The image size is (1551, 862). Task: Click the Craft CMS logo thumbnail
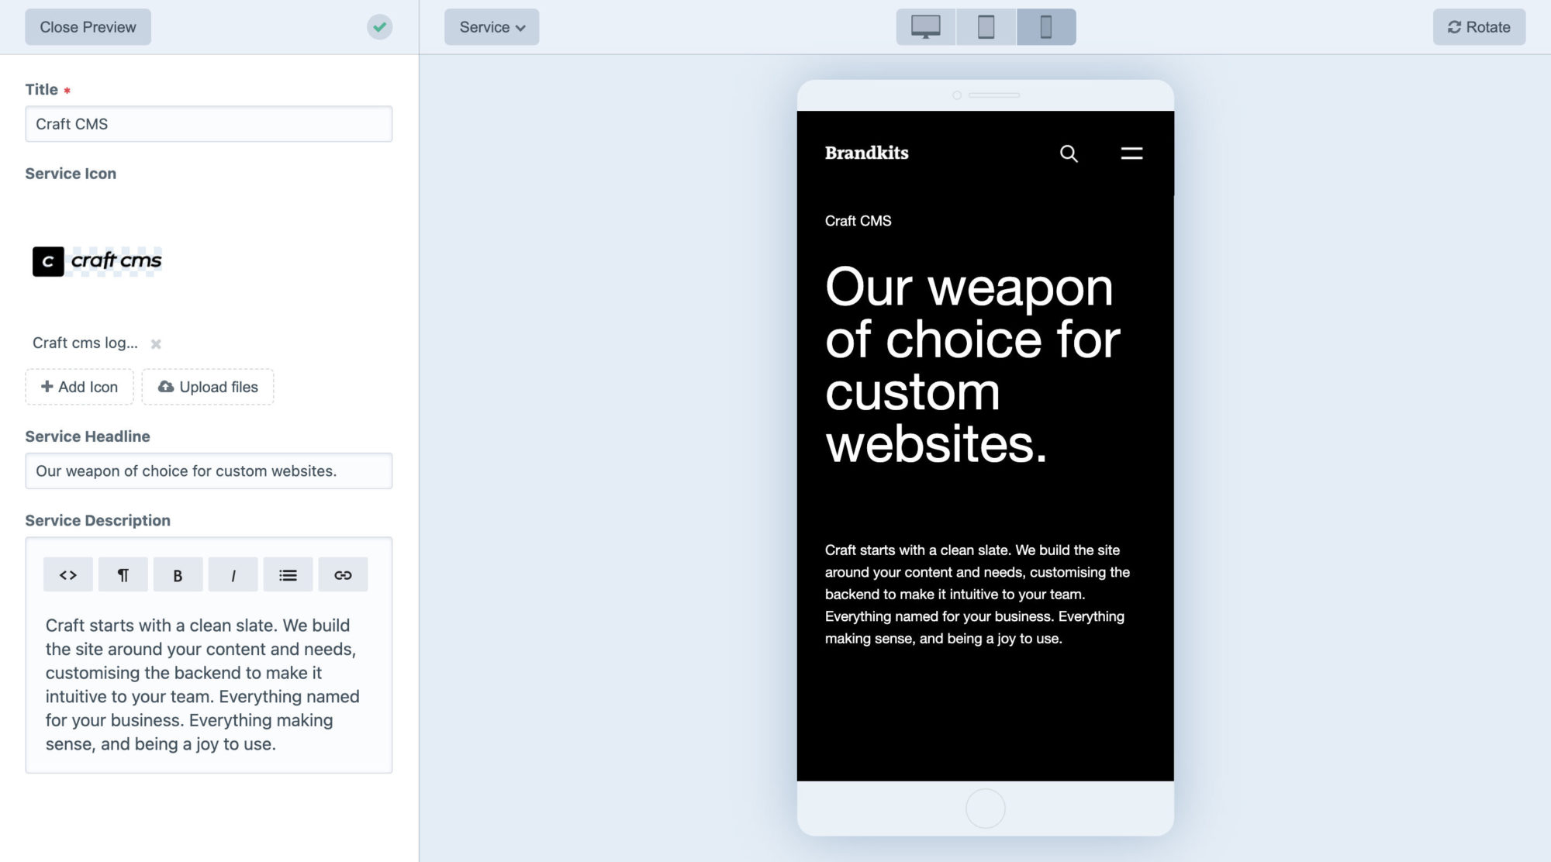click(x=97, y=261)
